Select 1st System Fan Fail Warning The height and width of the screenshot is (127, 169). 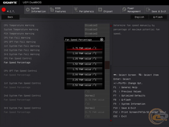pyautogui.click(x=22, y=46)
